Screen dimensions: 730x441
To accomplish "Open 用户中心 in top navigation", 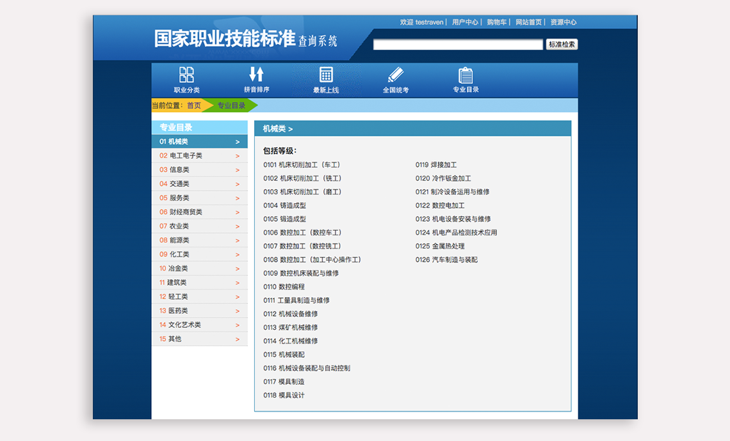I will coord(465,22).
